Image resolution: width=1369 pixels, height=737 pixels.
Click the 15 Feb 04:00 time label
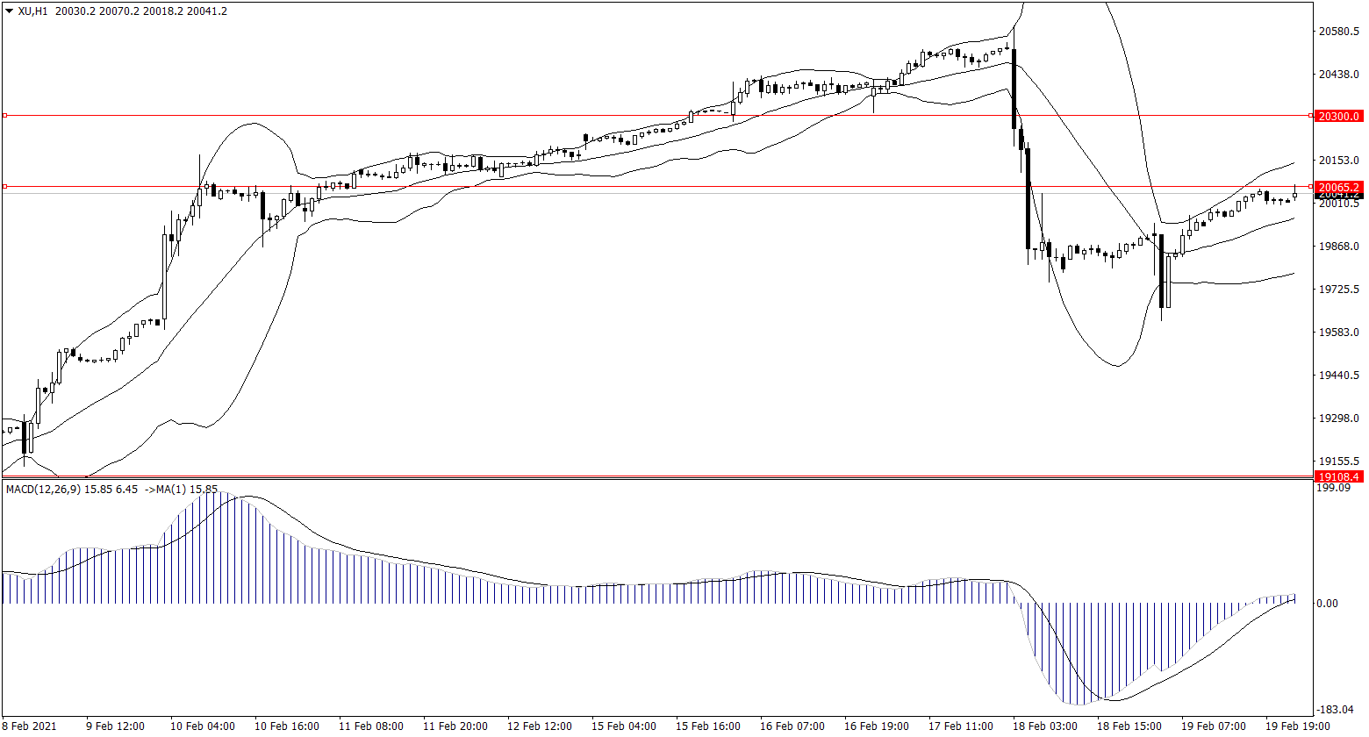(623, 726)
